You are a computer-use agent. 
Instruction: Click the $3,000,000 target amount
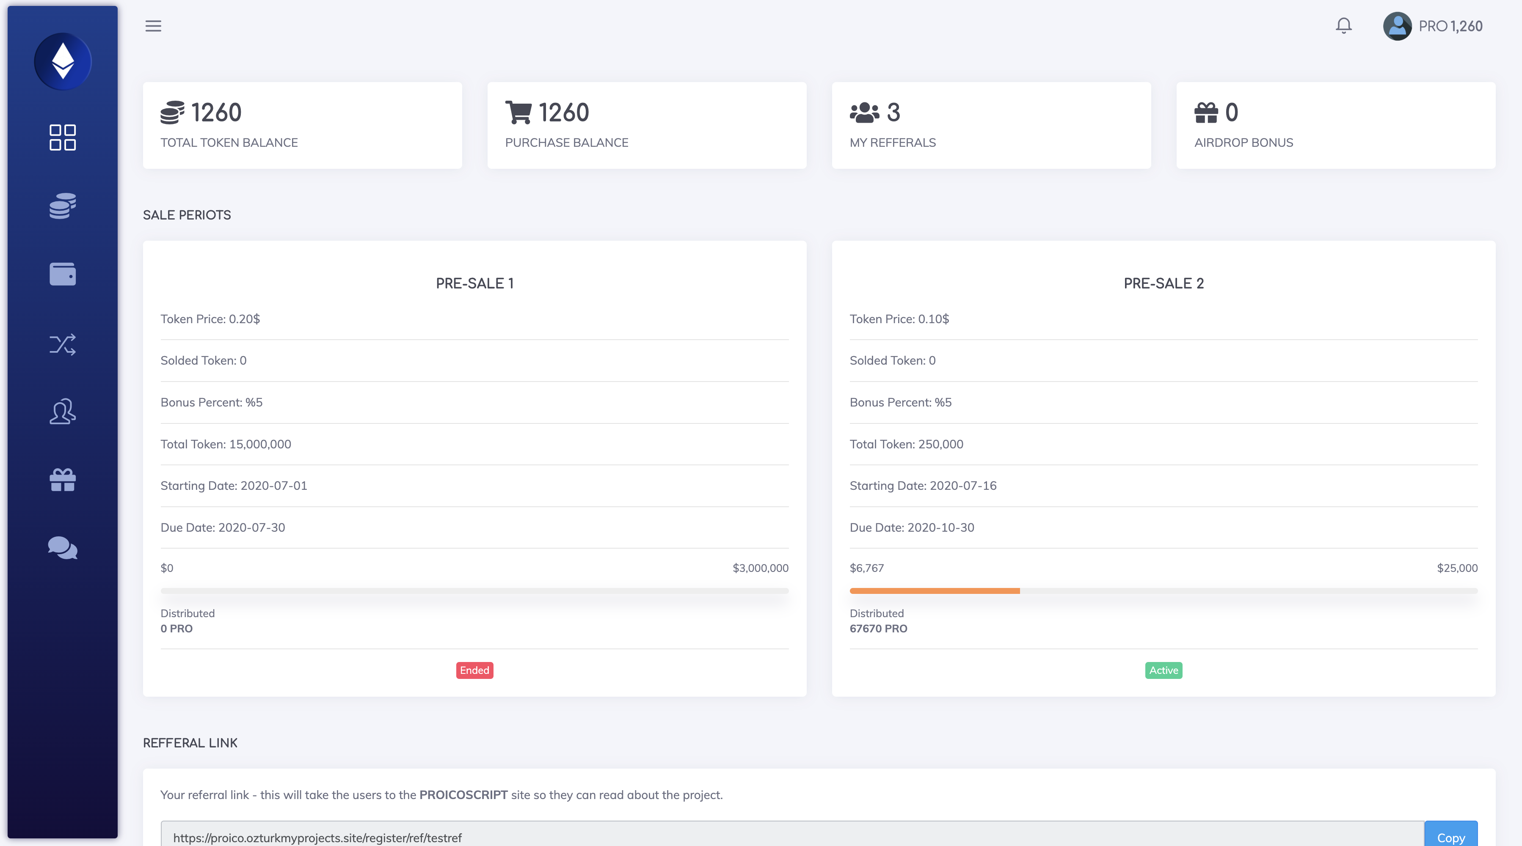[761, 568]
